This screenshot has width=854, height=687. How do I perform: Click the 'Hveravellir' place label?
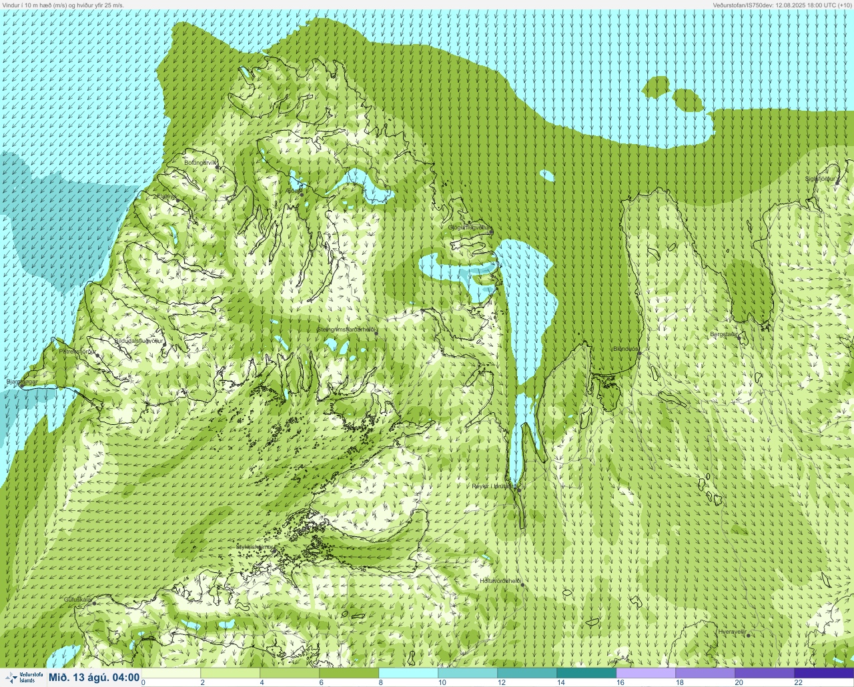(732, 631)
